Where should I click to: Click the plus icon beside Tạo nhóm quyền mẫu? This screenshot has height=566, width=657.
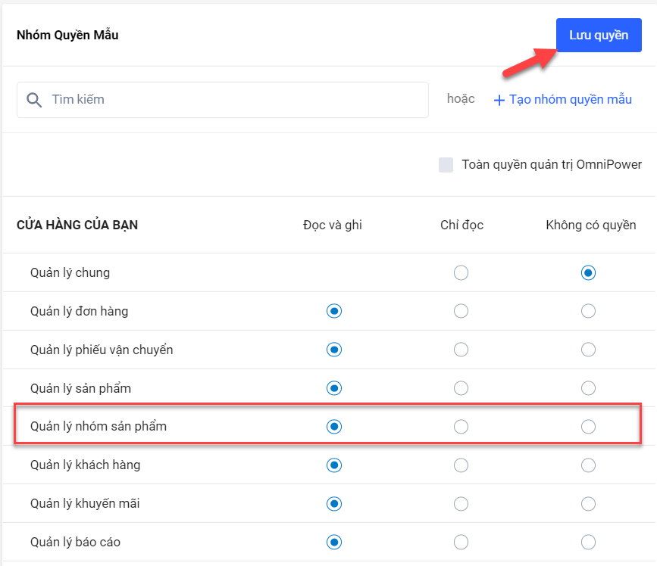499,101
